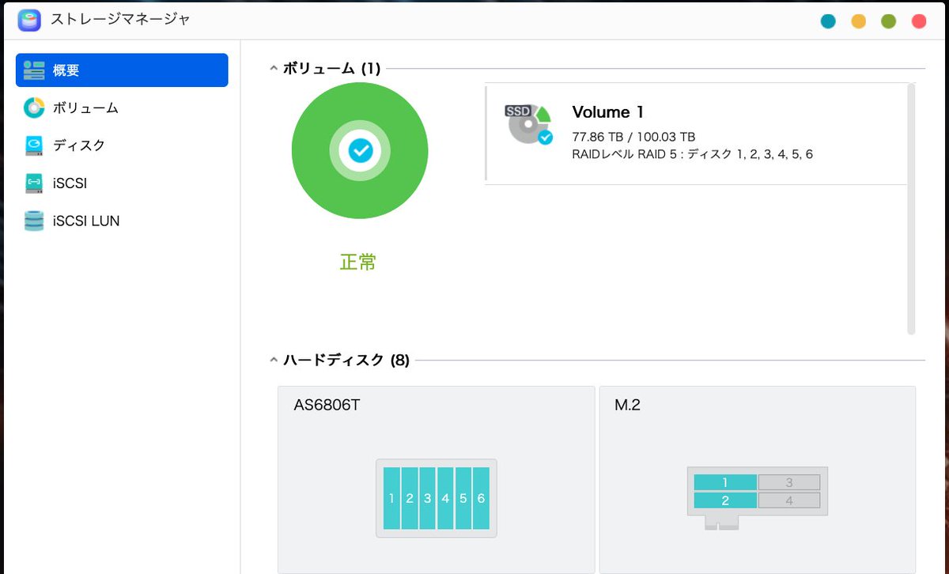Image resolution: width=949 pixels, height=574 pixels.
Task: Click the green window control button
Action: click(x=888, y=21)
